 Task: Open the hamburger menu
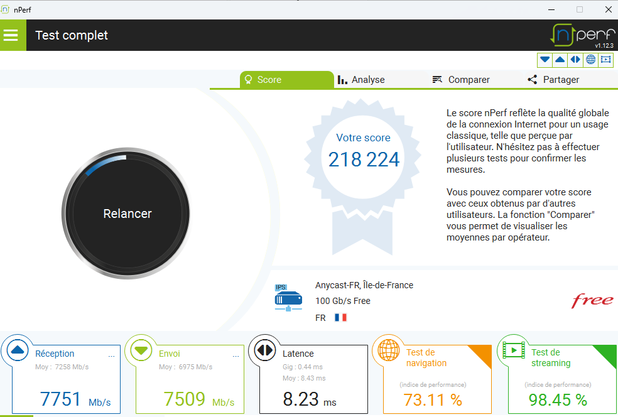click(11, 35)
